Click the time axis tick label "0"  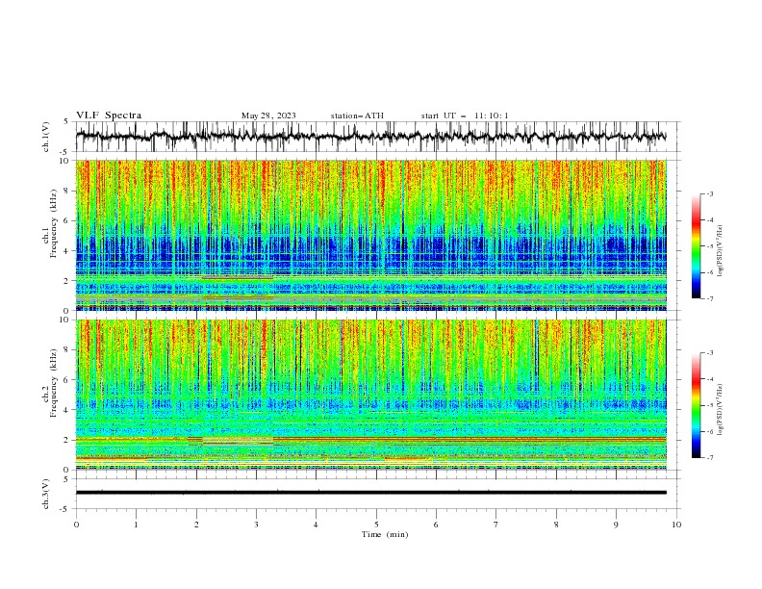coord(76,525)
